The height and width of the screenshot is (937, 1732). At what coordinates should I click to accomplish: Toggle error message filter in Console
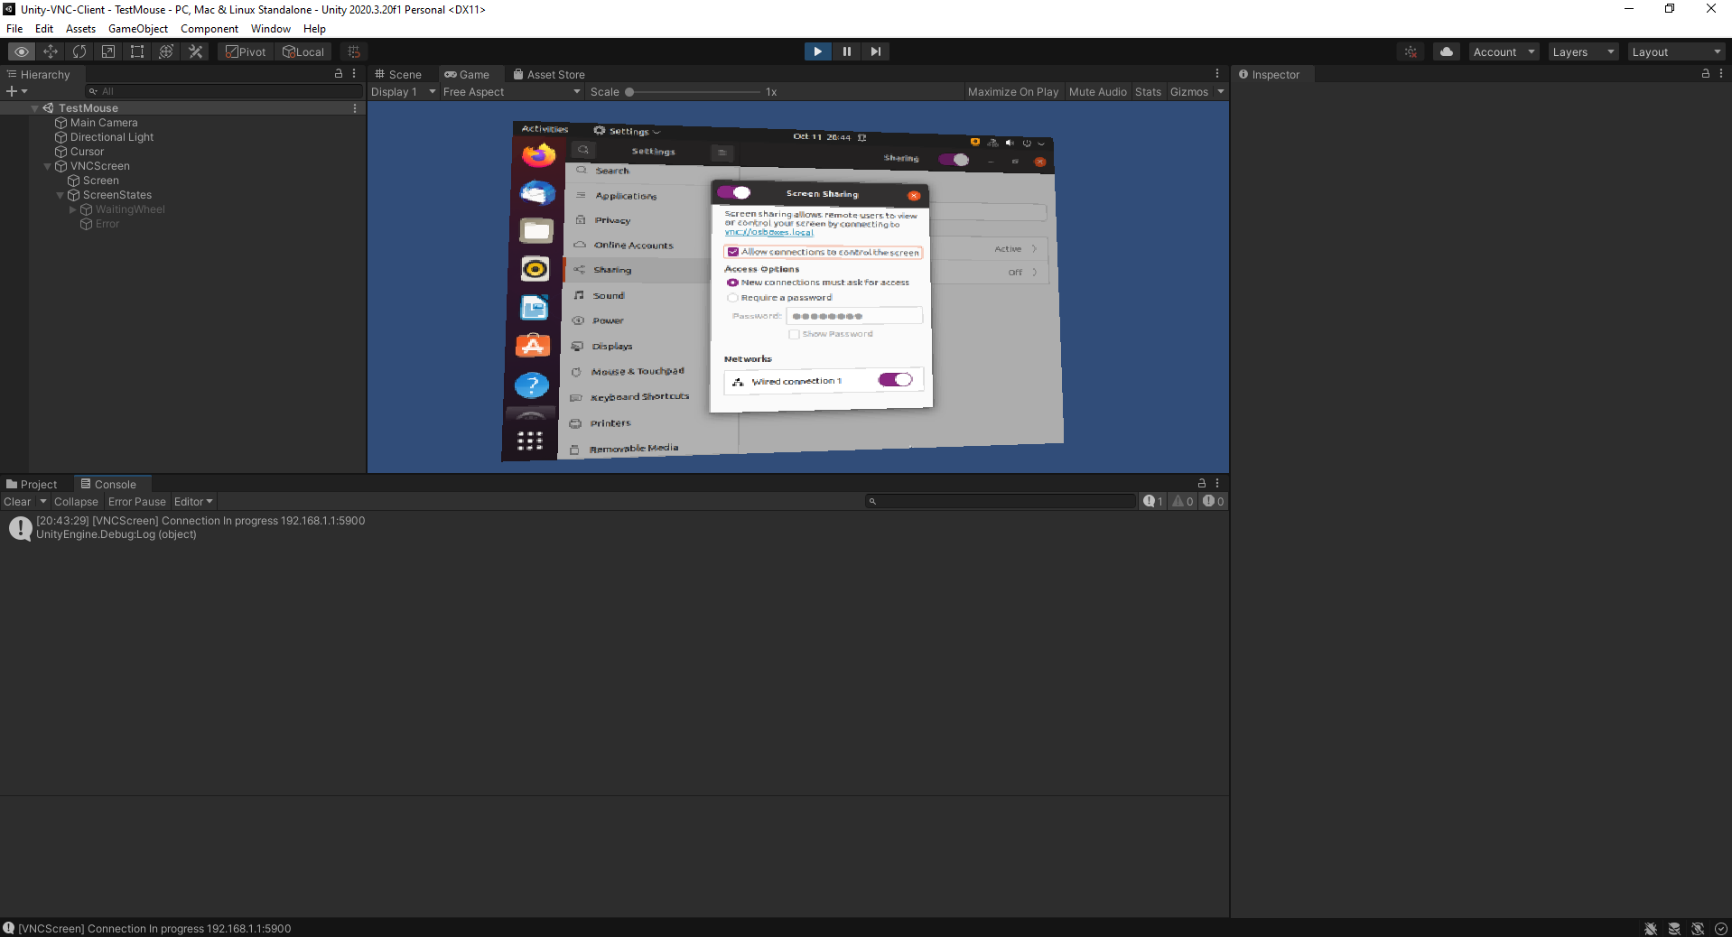tap(1213, 502)
